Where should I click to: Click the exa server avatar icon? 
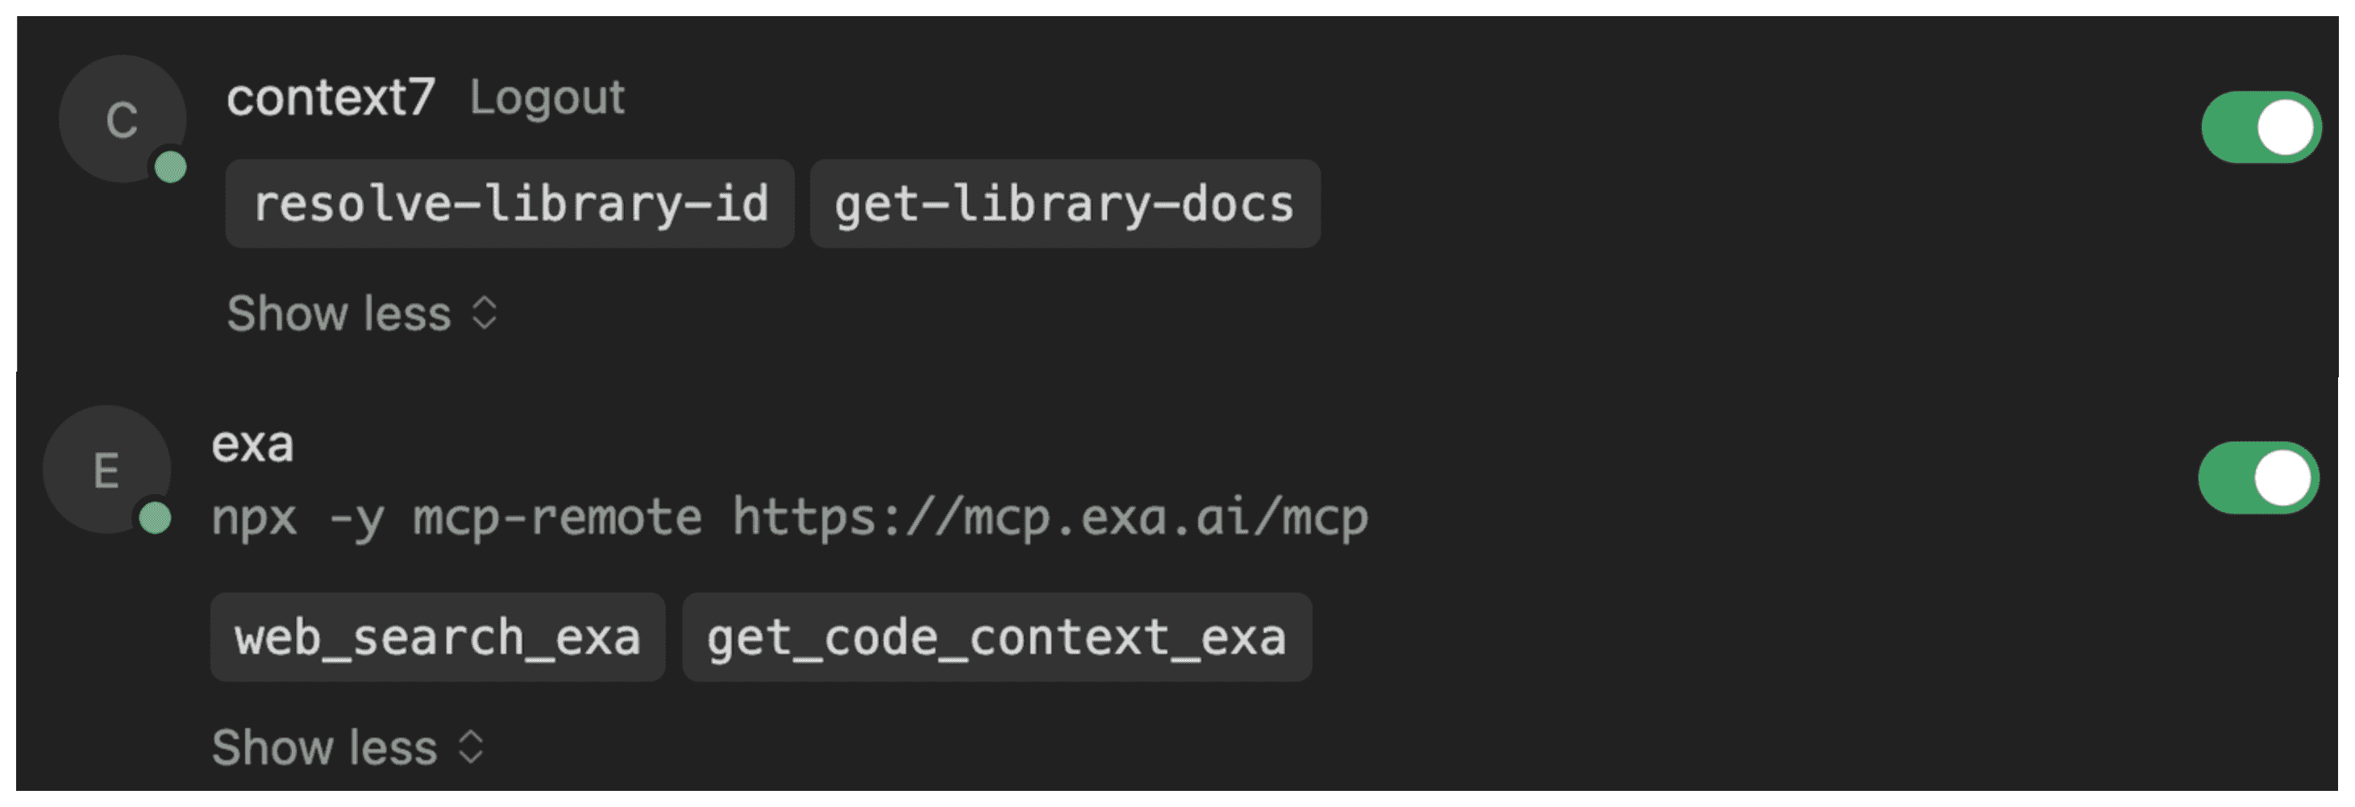point(106,470)
